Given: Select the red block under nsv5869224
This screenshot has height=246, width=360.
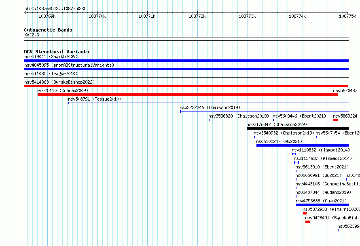Looking at the screenshot, I should pos(336,120).
